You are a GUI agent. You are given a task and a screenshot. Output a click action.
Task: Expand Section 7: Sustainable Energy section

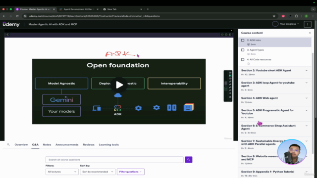(307, 141)
